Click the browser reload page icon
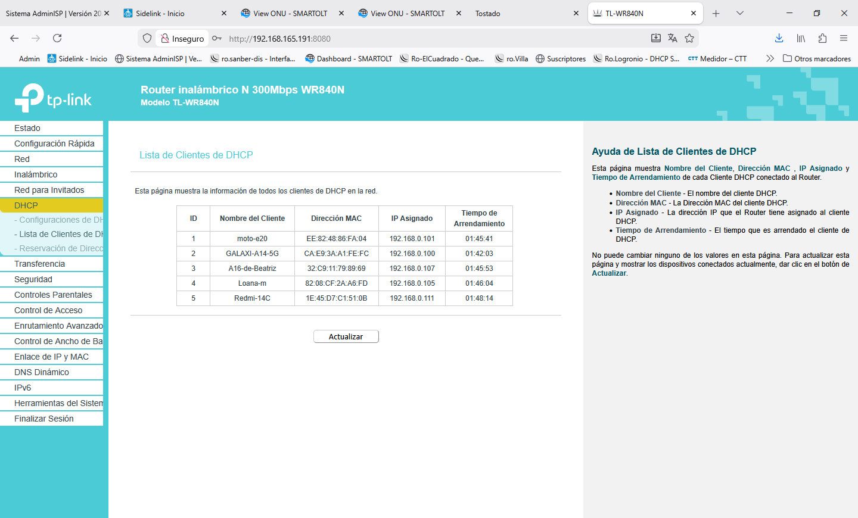858x518 pixels. [x=57, y=38]
